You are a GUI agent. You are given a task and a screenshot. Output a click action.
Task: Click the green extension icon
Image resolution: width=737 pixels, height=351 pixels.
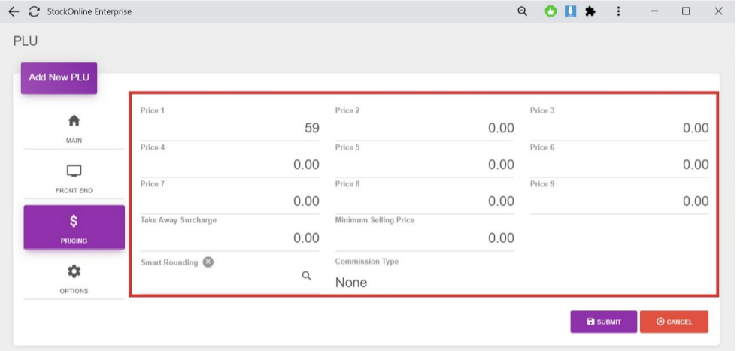(x=550, y=11)
